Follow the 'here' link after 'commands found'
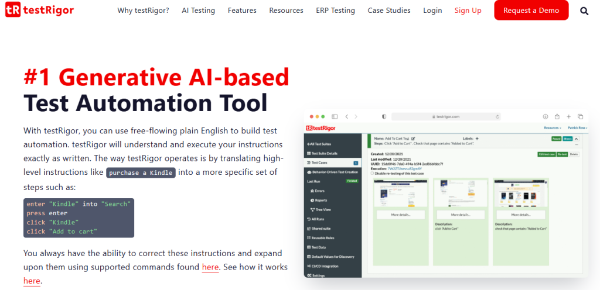 coord(210,267)
